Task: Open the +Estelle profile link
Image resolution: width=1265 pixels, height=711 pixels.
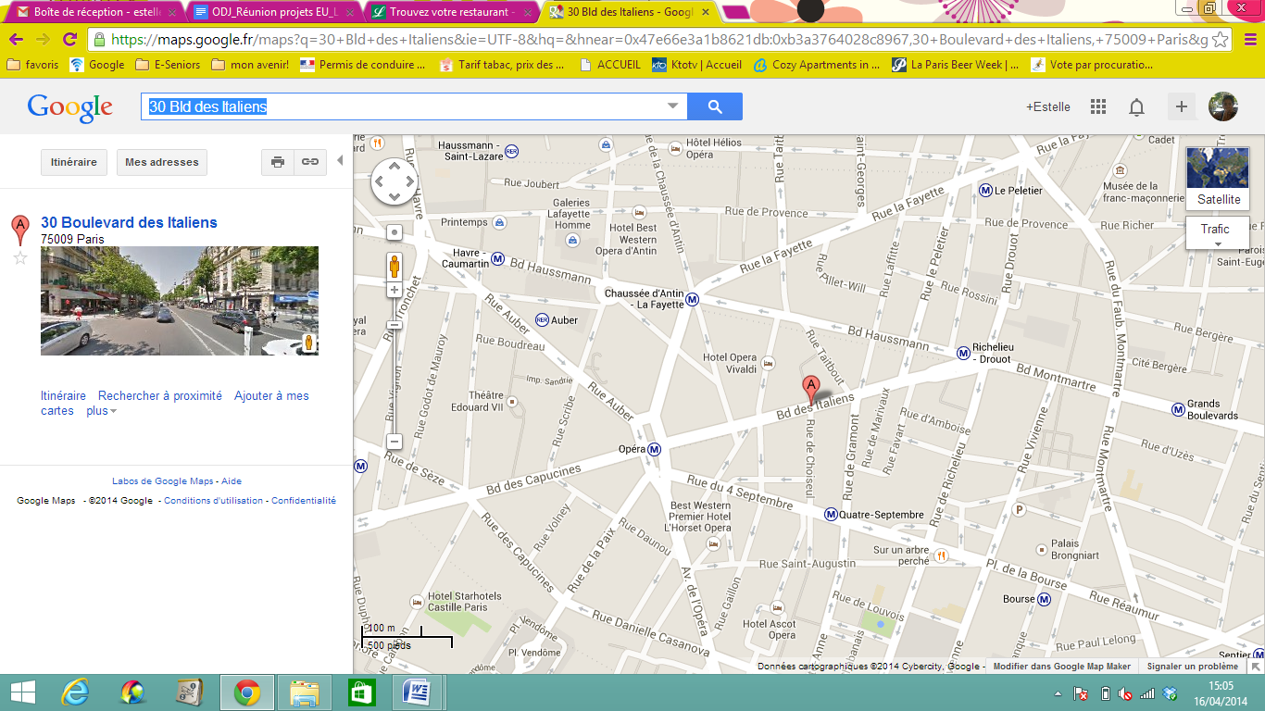Action: tap(1047, 106)
